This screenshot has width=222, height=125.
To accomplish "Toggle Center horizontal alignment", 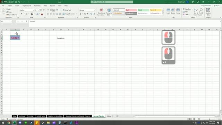I will [x=51, y=14].
